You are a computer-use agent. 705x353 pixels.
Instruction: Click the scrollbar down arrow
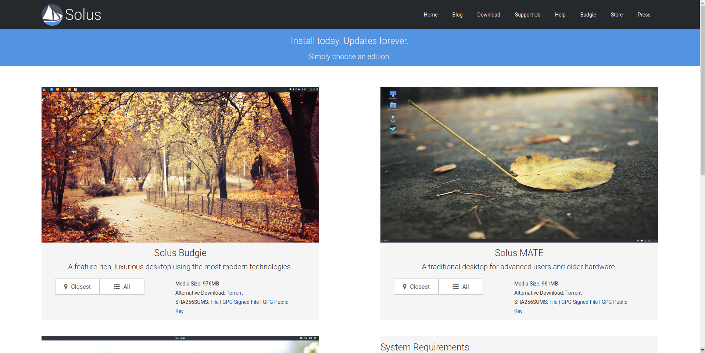[x=702, y=350]
